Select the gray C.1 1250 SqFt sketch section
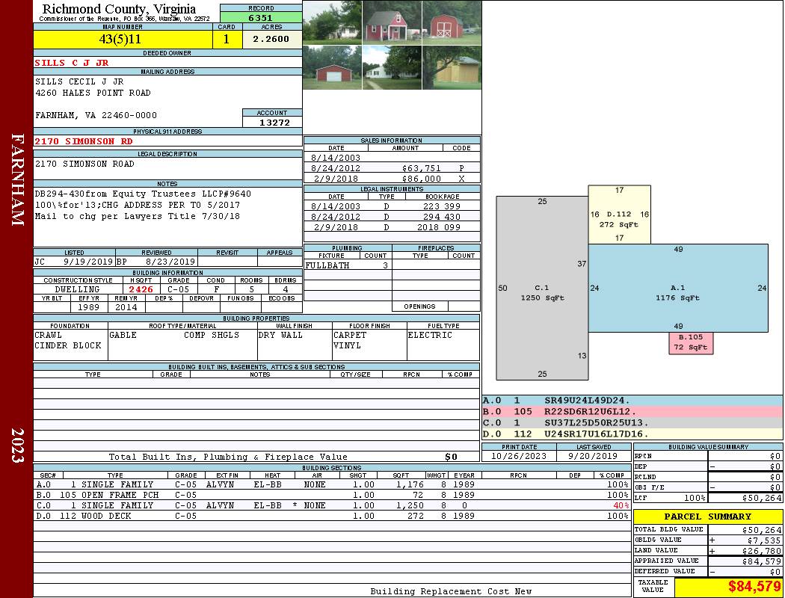 tap(542, 288)
